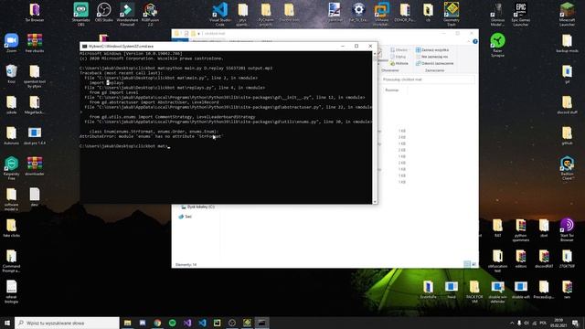Select the ProcessExp folder on desktop
585x329 pixels.
coord(544,290)
